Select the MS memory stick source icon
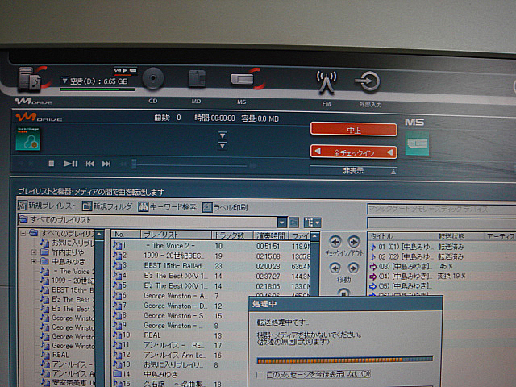Image resolution: width=516 pixels, height=387 pixels. pyautogui.click(x=242, y=79)
